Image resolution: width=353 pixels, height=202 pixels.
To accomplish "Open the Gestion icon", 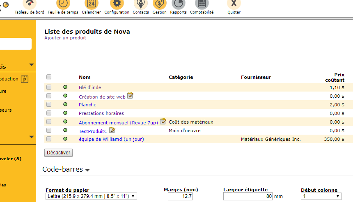I will coord(159,4).
